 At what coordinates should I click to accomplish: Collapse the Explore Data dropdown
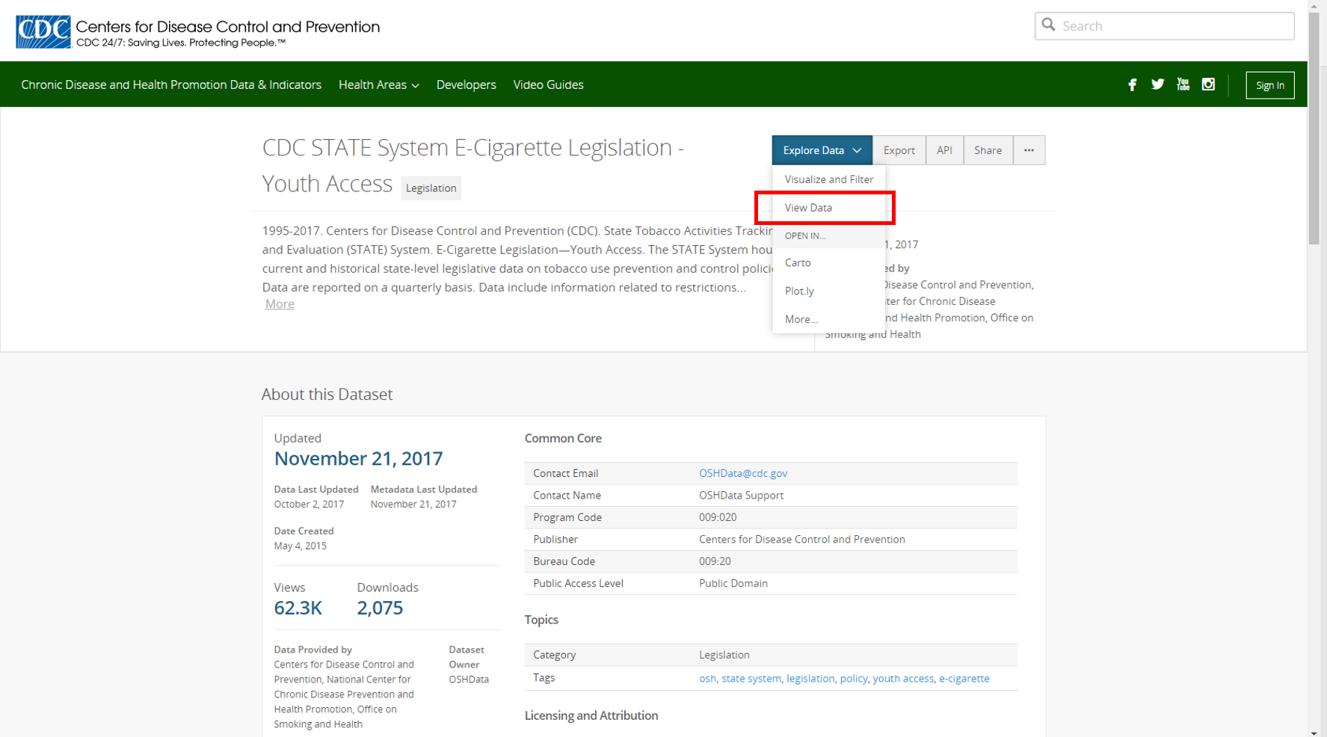coord(822,150)
